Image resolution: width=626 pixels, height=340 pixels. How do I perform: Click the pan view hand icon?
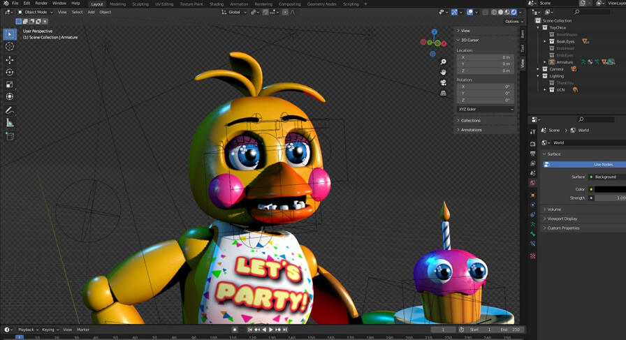click(x=443, y=72)
